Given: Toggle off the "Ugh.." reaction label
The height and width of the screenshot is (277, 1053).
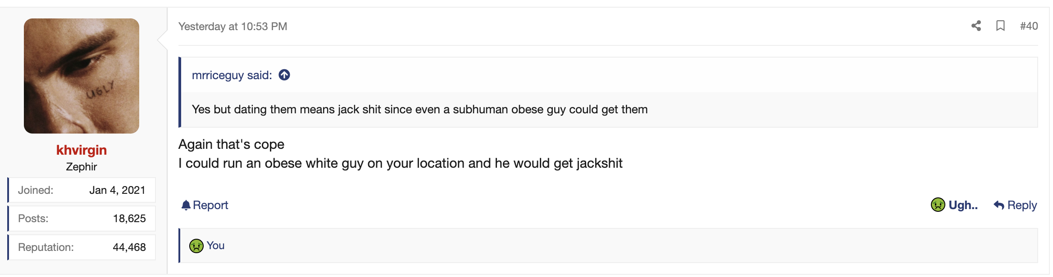Looking at the screenshot, I should point(963,205).
